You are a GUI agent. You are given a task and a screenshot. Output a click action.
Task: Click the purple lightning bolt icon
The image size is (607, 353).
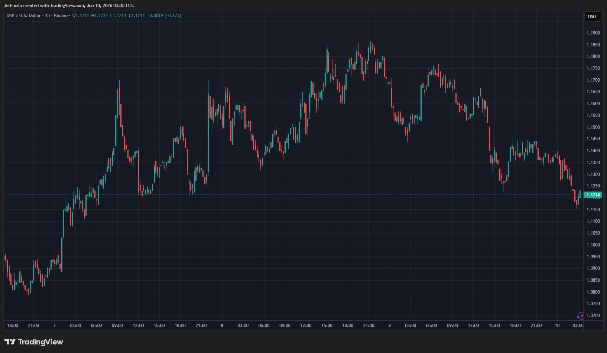580,316
